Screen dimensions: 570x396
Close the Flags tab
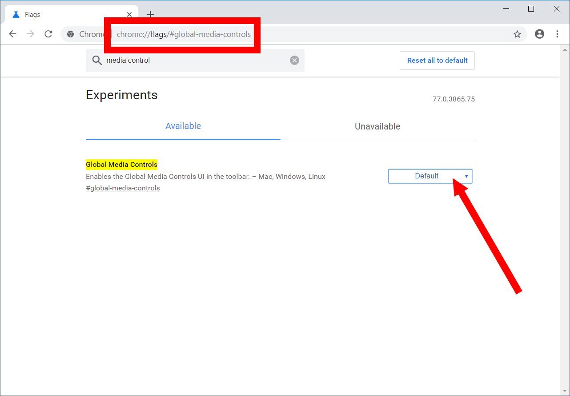coord(129,14)
